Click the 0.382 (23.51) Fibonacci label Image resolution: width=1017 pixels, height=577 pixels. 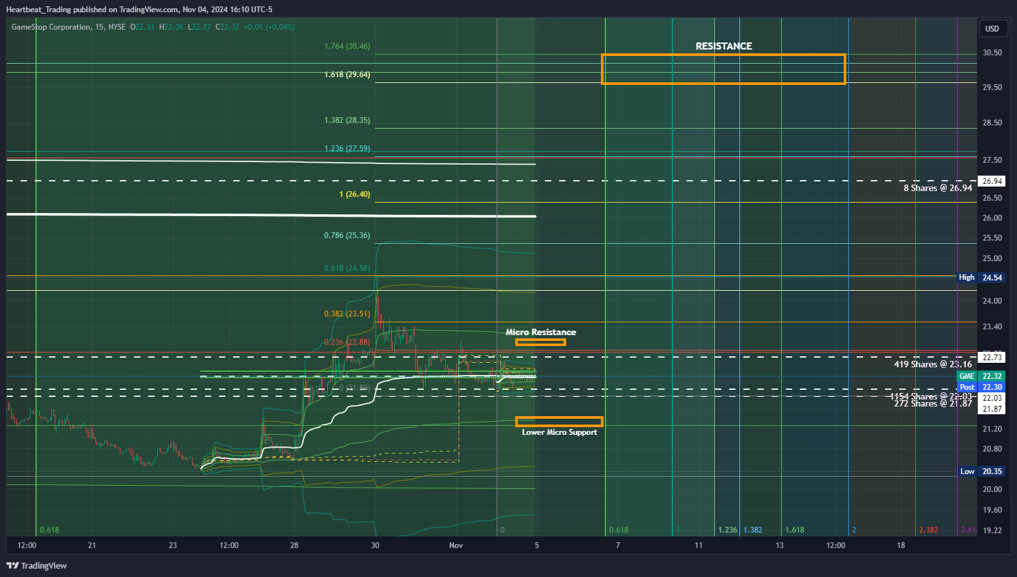[347, 314]
